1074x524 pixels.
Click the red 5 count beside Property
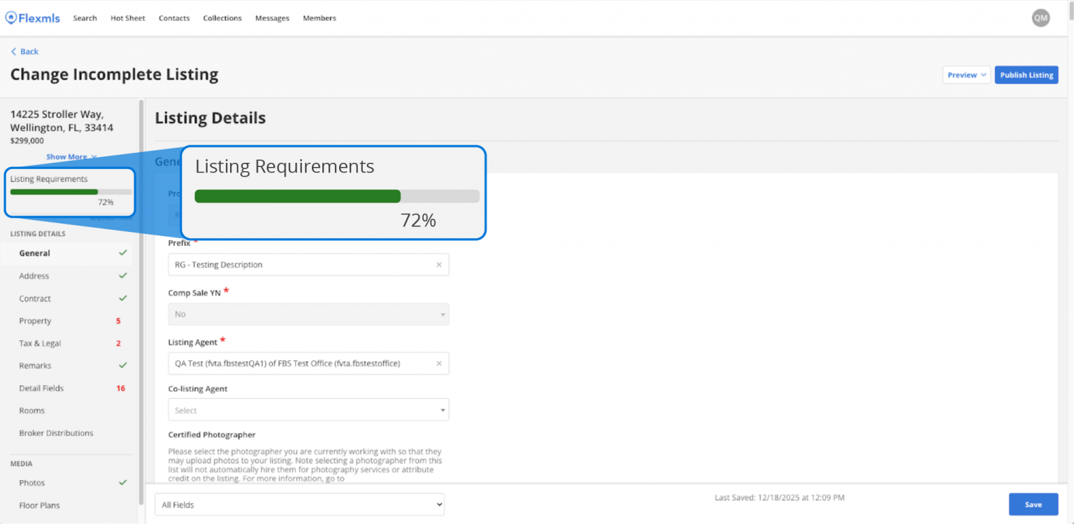(118, 321)
